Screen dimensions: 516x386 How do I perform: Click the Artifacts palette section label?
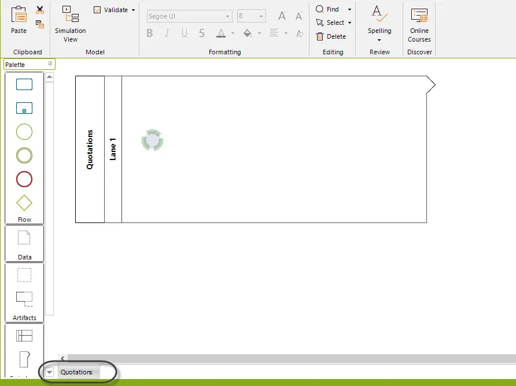coord(24,318)
